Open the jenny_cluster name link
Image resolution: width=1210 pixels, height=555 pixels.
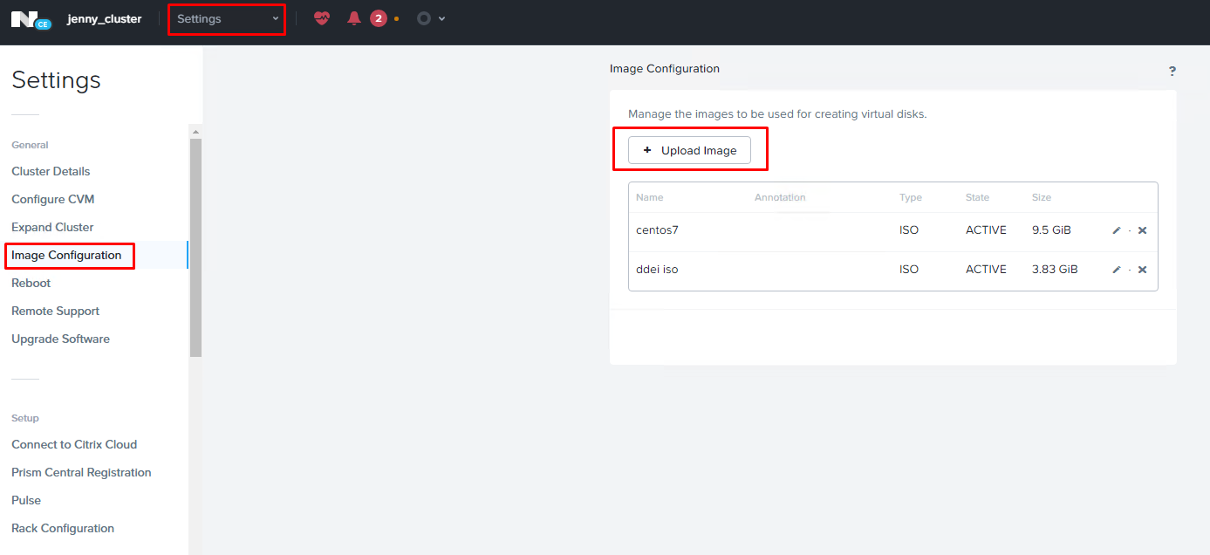tap(104, 18)
